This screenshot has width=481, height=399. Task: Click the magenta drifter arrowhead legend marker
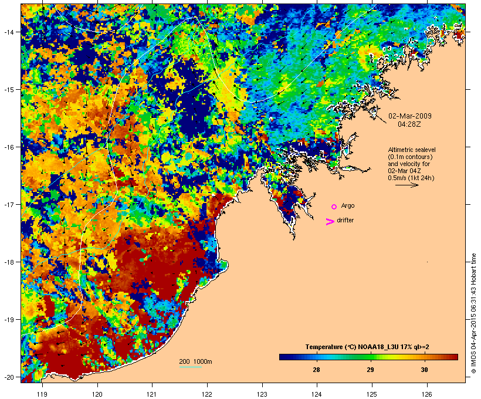[330, 222]
